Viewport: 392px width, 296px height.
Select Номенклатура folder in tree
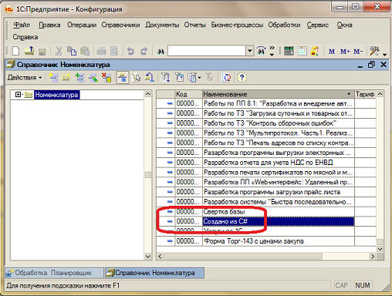click(x=56, y=95)
